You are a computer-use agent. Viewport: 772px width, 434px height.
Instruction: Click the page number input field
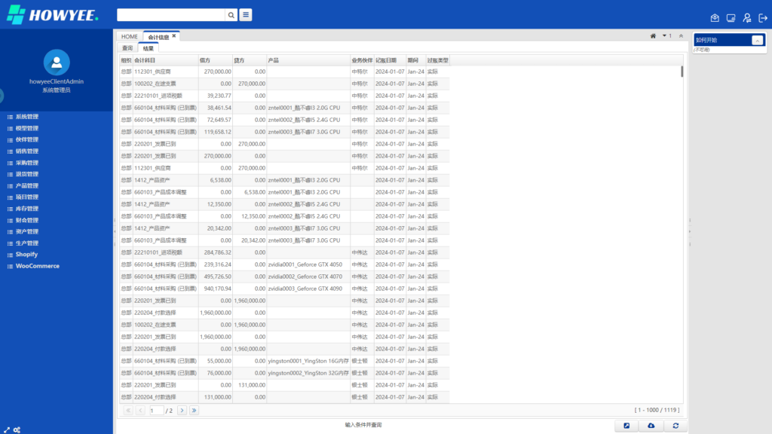tap(156, 410)
